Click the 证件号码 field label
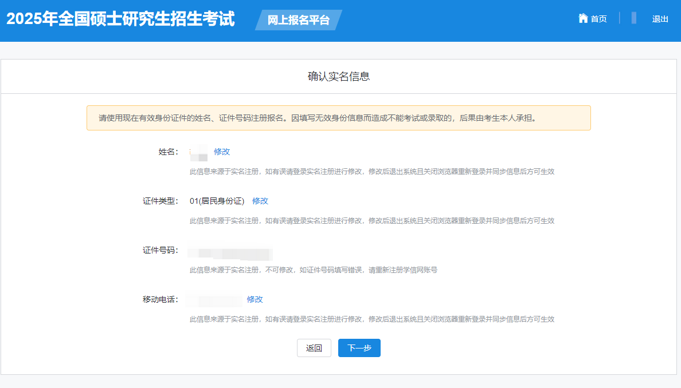 (x=161, y=250)
